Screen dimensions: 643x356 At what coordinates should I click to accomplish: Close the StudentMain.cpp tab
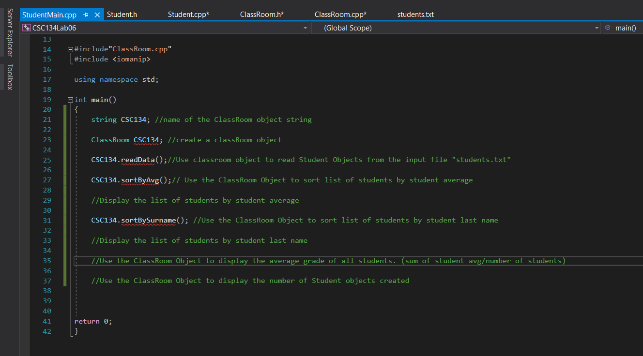[x=97, y=15]
